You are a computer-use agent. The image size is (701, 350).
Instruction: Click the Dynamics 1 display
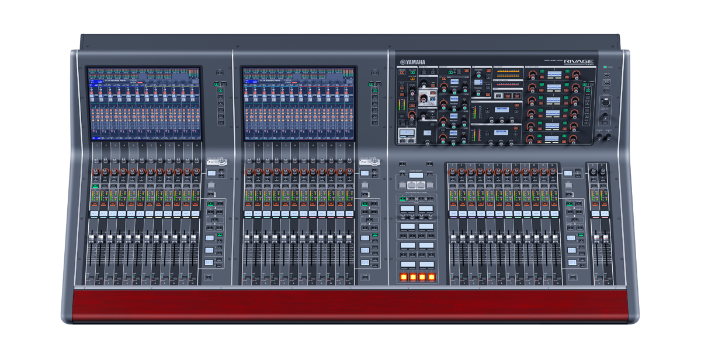tap(502, 110)
